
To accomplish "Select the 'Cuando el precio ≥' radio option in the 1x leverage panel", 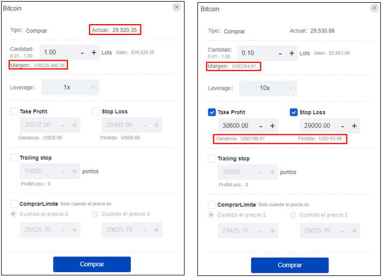I will 95,214.
